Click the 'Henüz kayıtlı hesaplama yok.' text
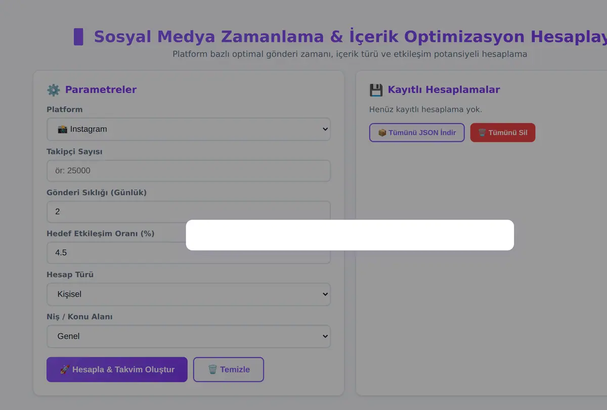Image resolution: width=607 pixels, height=410 pixels. tap(425, 109)
